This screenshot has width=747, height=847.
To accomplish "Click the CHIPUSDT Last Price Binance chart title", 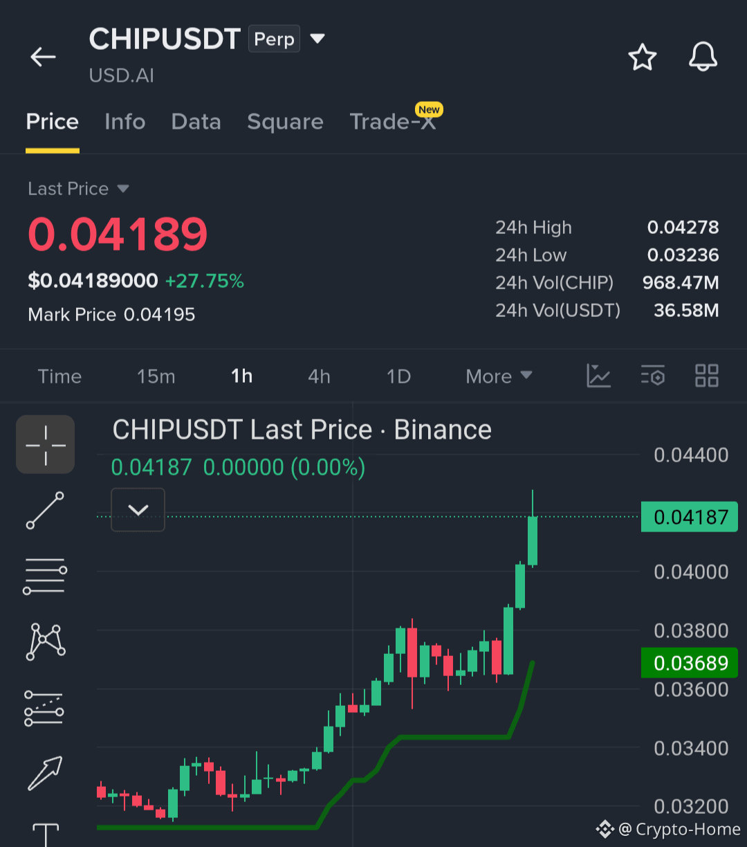I will [302, 430].
